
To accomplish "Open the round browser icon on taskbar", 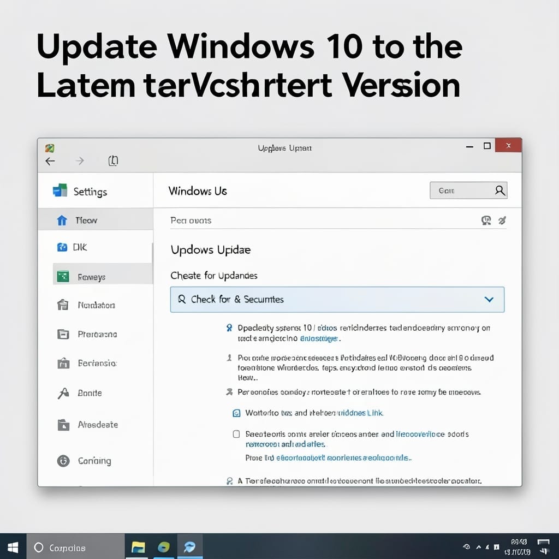I will point(164,547).
